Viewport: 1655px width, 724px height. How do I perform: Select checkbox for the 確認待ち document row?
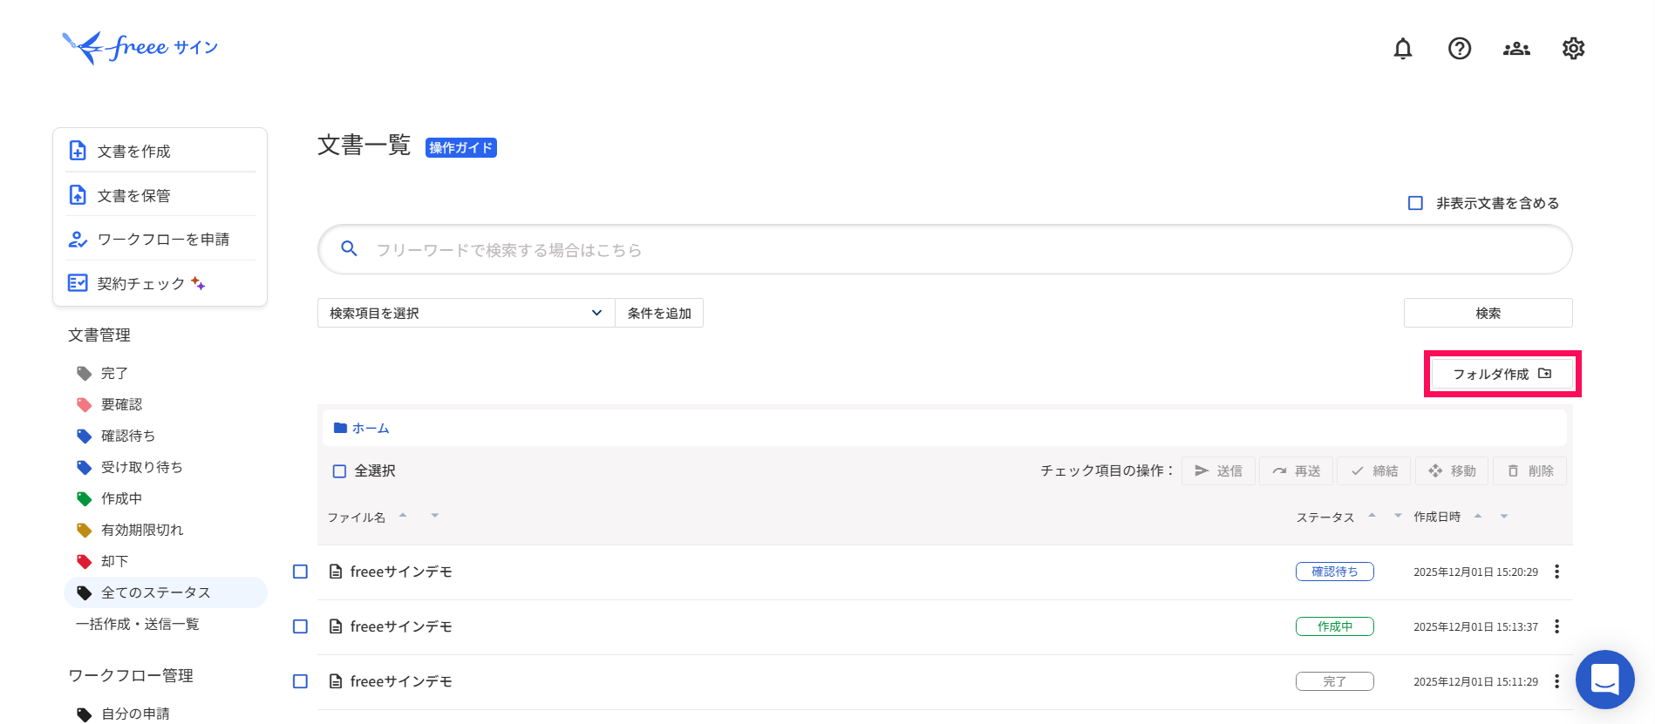tap(300, 572)
